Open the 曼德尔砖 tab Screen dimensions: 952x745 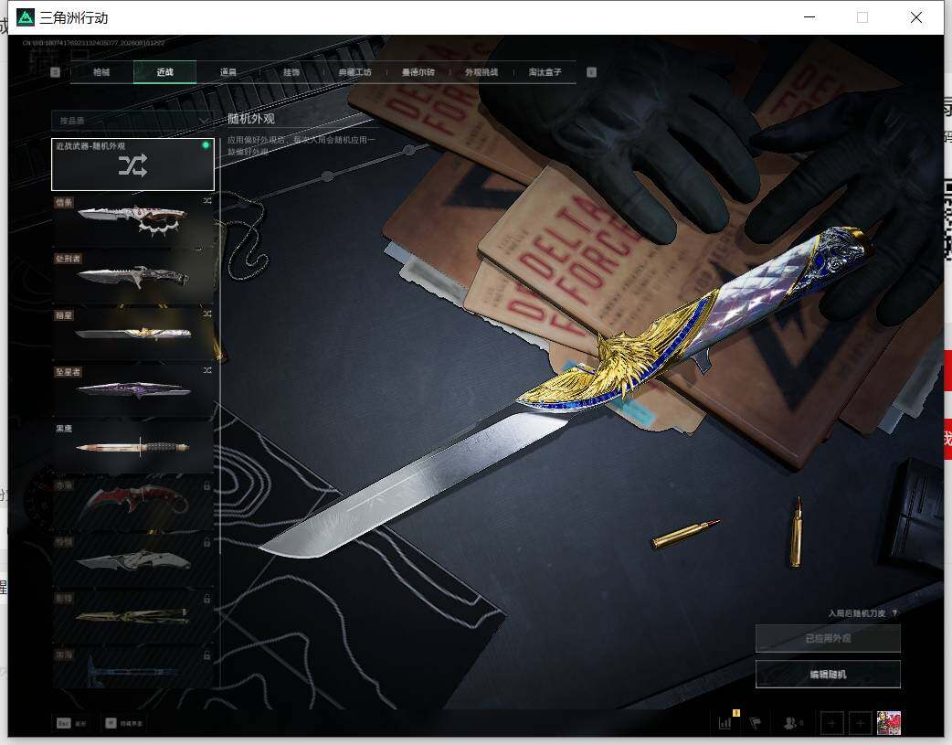tap(418, 72)
